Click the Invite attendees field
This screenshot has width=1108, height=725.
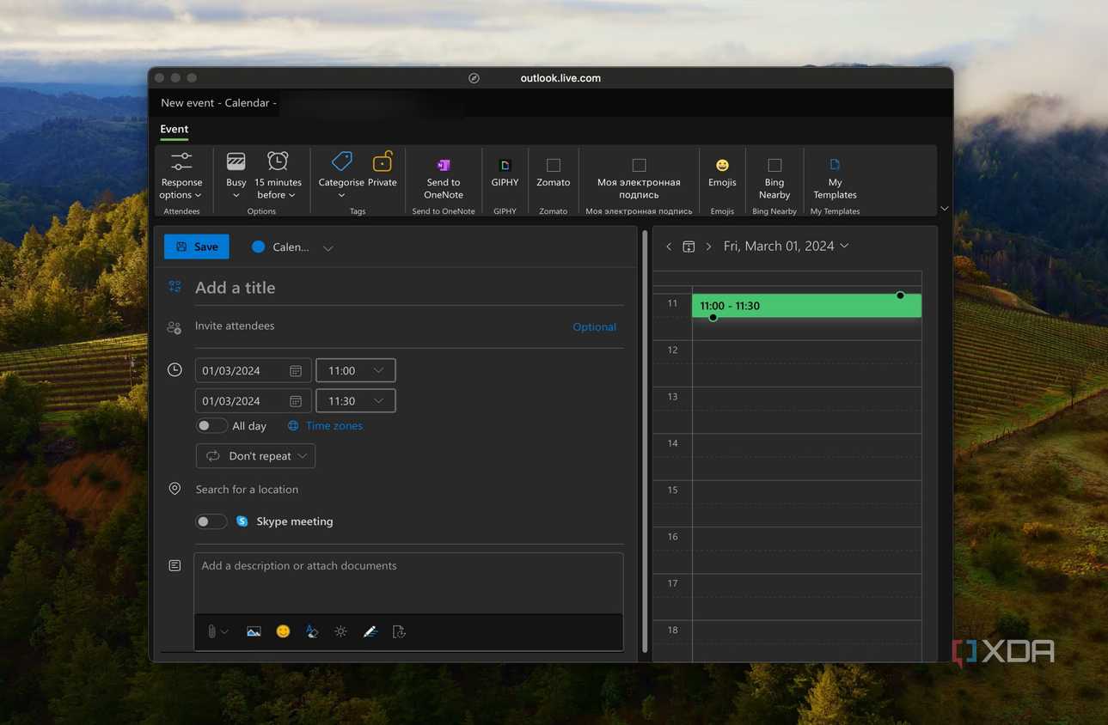coord(378,326)
